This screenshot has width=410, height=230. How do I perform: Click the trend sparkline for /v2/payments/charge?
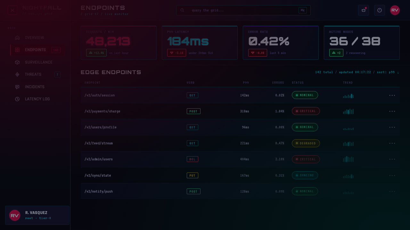pos(348,111)
